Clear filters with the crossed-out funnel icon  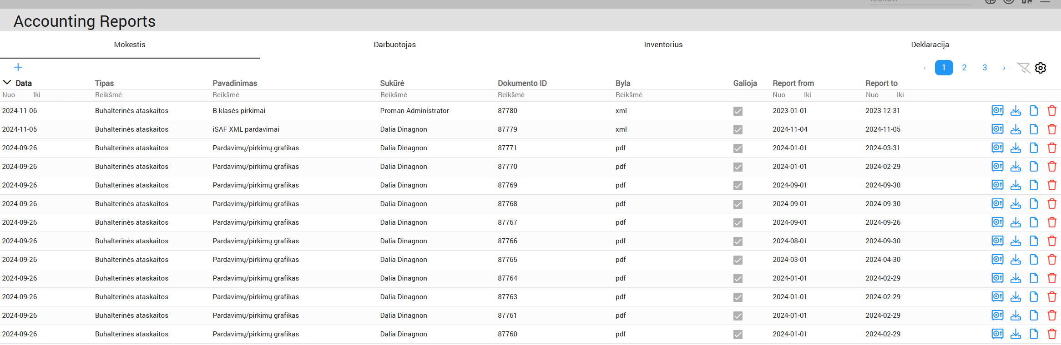[1023, 68]
